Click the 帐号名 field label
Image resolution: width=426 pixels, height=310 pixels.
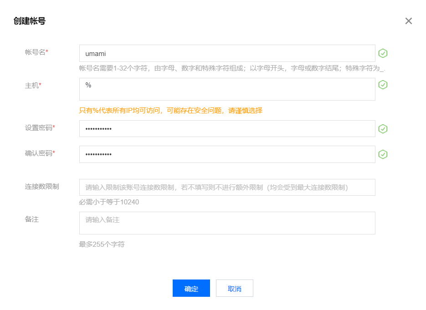(x=36, y=52)
